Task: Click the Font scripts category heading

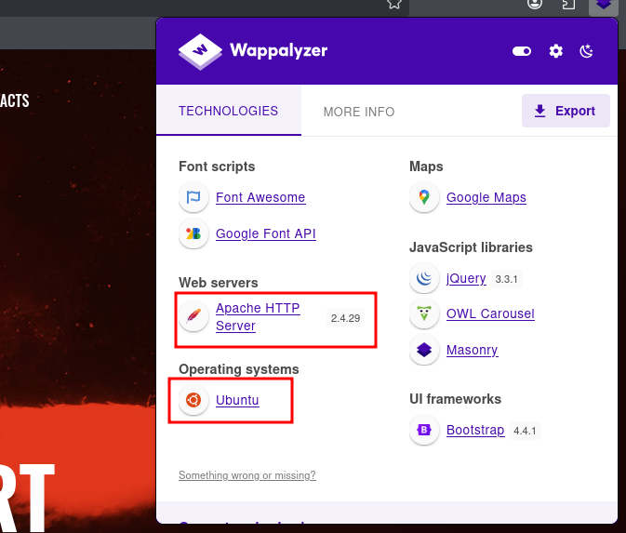Action: pyautogui.click(x=217, y=167)
